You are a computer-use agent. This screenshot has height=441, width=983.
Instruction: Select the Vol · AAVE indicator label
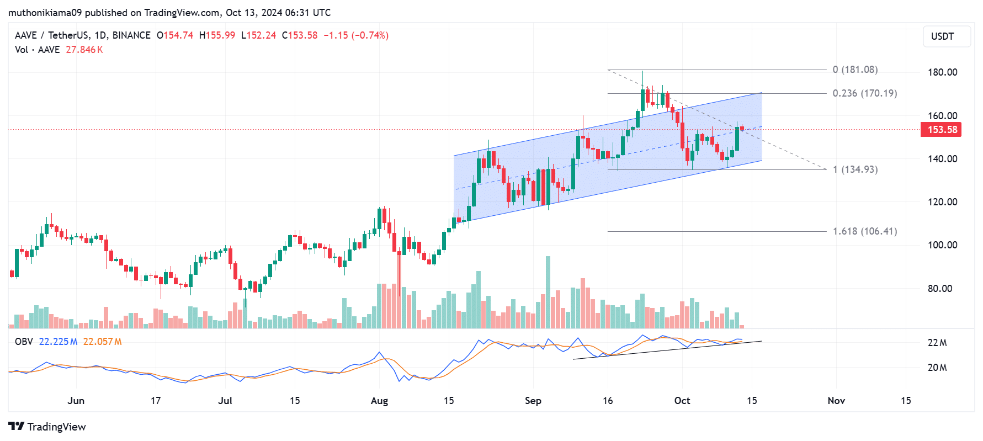pos(37,50)
